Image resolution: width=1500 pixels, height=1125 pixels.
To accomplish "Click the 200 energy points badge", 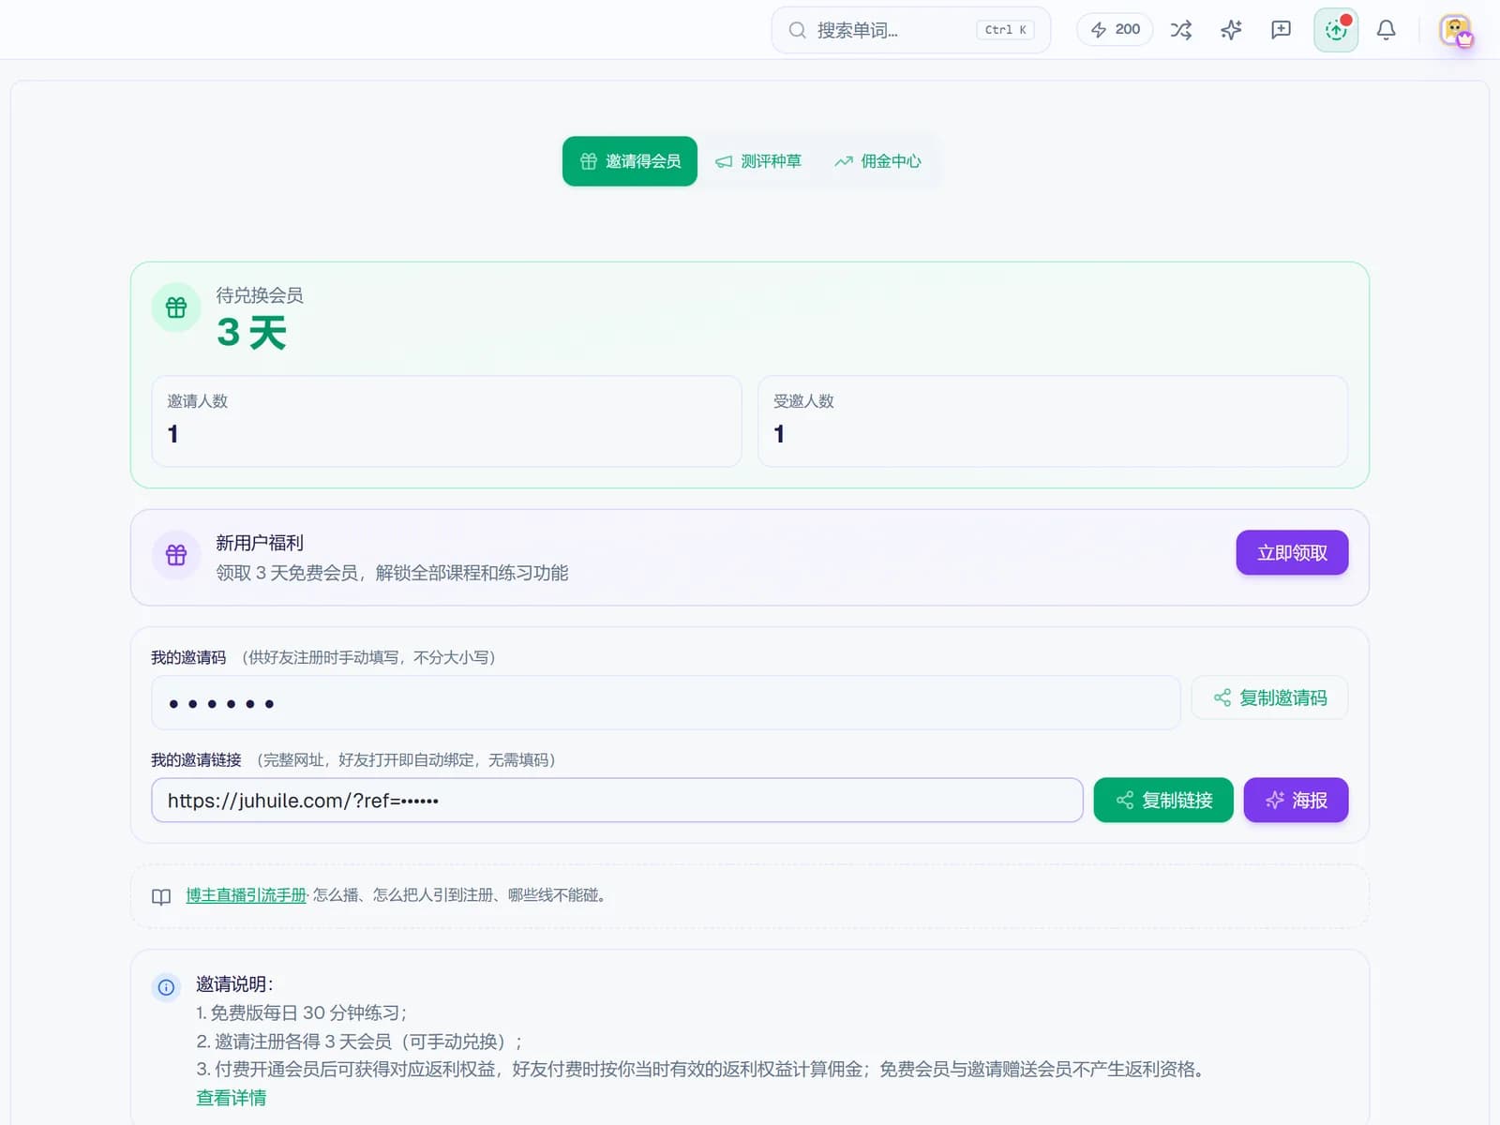I will pos(1115,30).
